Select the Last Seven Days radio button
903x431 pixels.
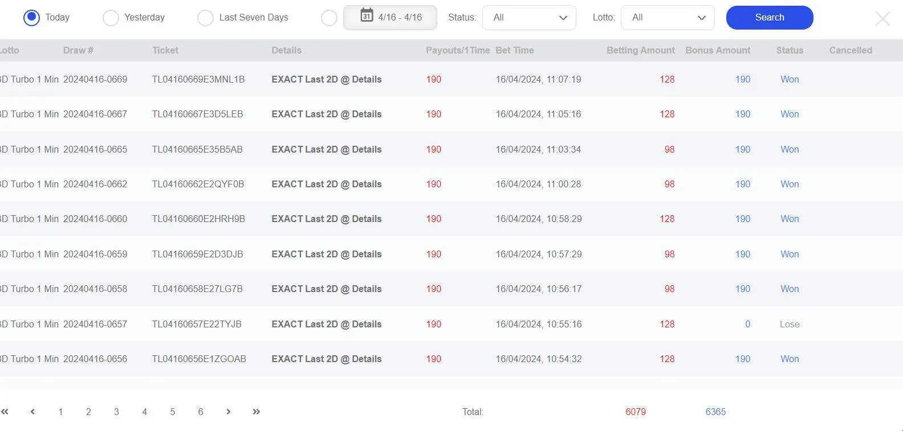205,18
